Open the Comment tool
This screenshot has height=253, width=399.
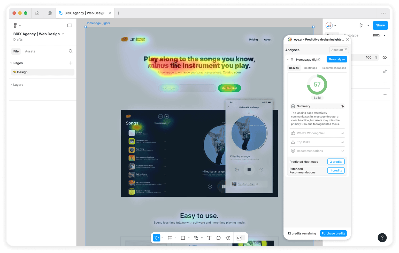[219, 238]
